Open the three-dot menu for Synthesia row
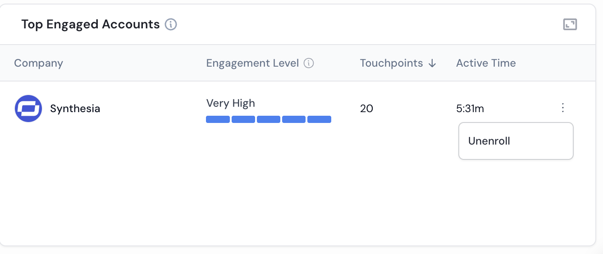 coord(562,108)
